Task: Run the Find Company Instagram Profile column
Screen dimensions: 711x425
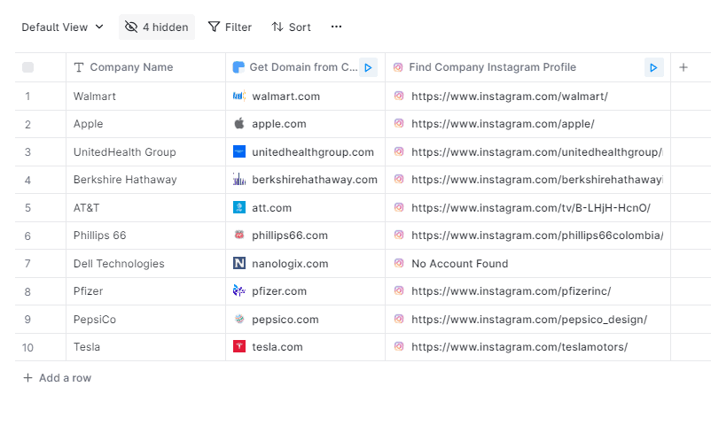Action: pos(653,67)
